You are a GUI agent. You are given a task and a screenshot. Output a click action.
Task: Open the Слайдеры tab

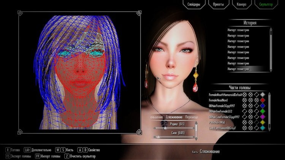[194, 4]
